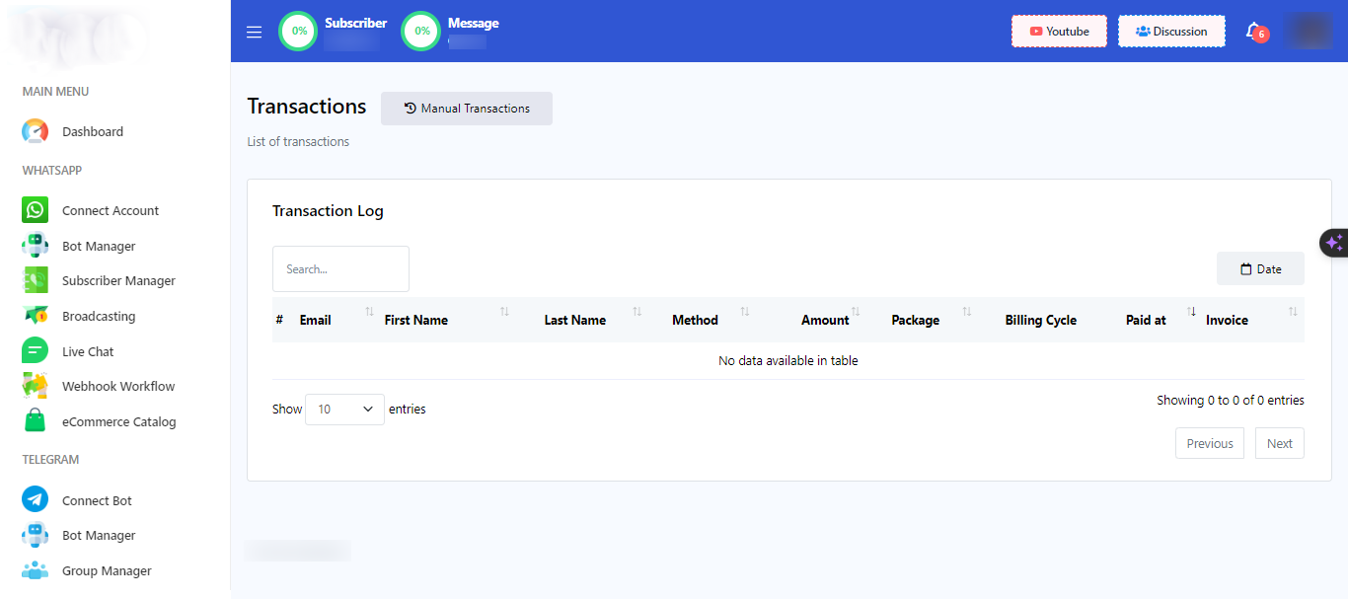Sort the table by Amount column
1348x599 pixels.
(x=825, y=320)
